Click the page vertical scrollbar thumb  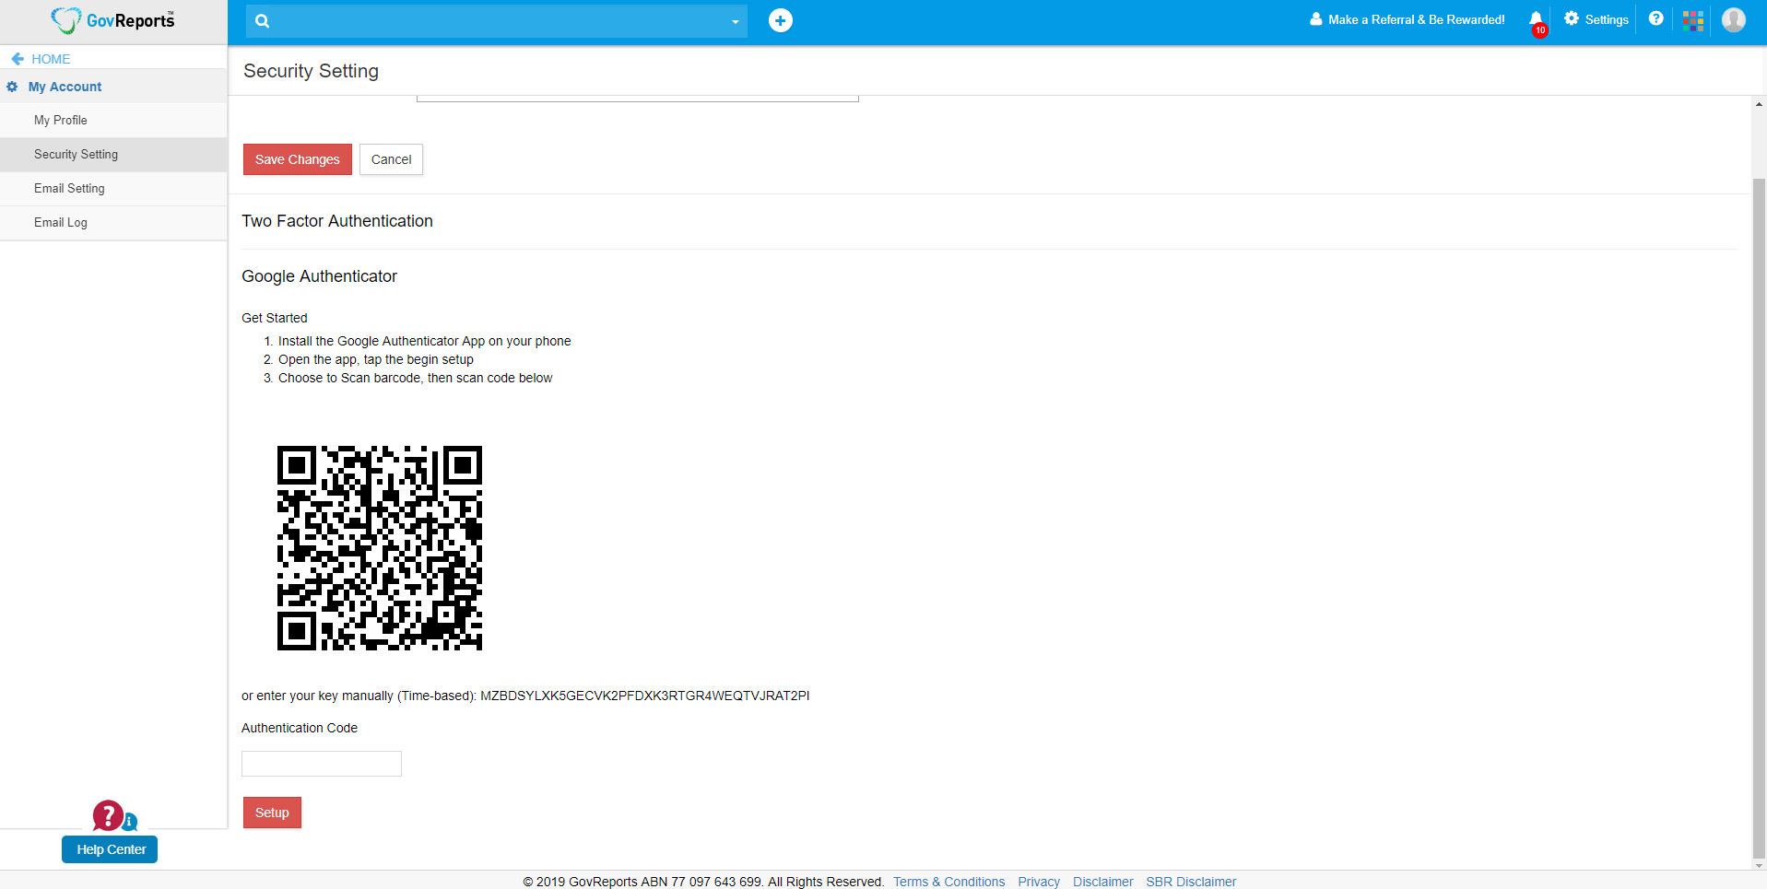pyautogui.click(x=1759, y=518)
